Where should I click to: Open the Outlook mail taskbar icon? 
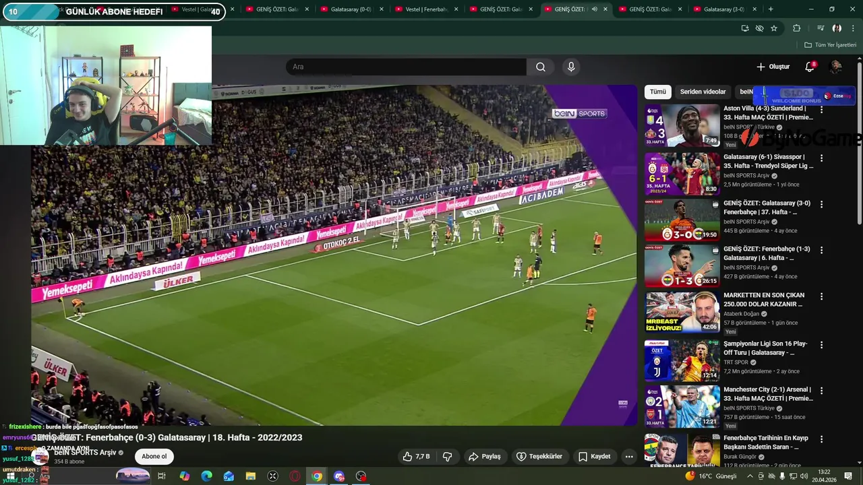click(229, 476)
